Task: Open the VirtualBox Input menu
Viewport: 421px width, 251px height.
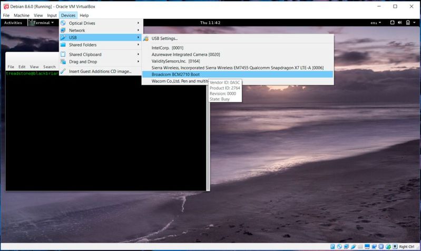Action: point(52,15)
